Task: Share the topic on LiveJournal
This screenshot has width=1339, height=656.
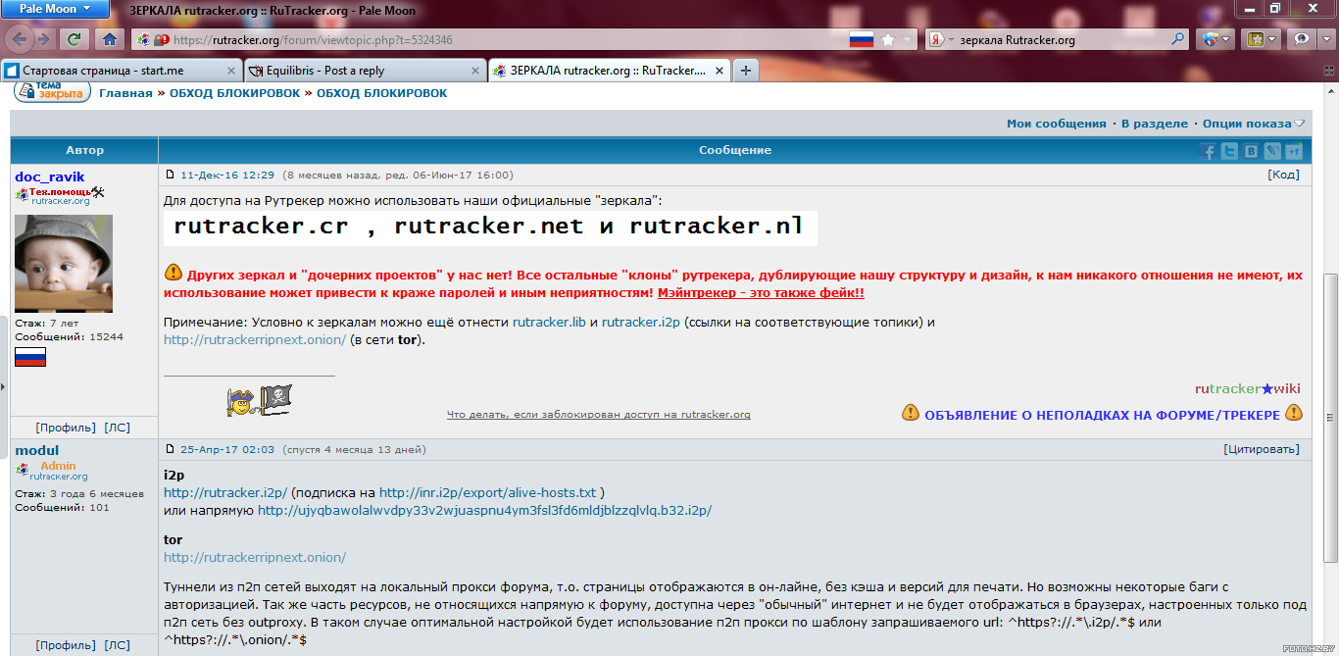Action: tap(1272, 151)
